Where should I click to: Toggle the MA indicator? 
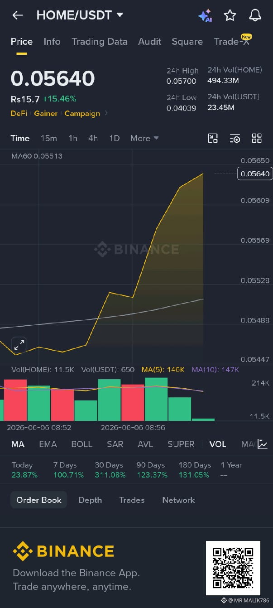[18, 444]
